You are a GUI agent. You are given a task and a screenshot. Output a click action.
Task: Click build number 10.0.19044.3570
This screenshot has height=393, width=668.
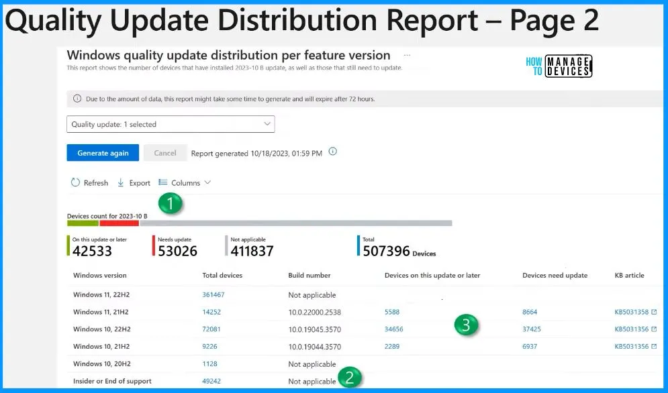314,347
